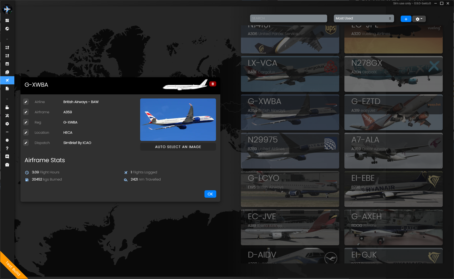The height and width of the screenshot is (279, 454).
Task: Confirm dialog with OK button
Action: point(210,194)
